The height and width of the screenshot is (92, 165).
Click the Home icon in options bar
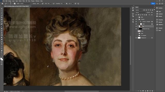coord(2,4)
